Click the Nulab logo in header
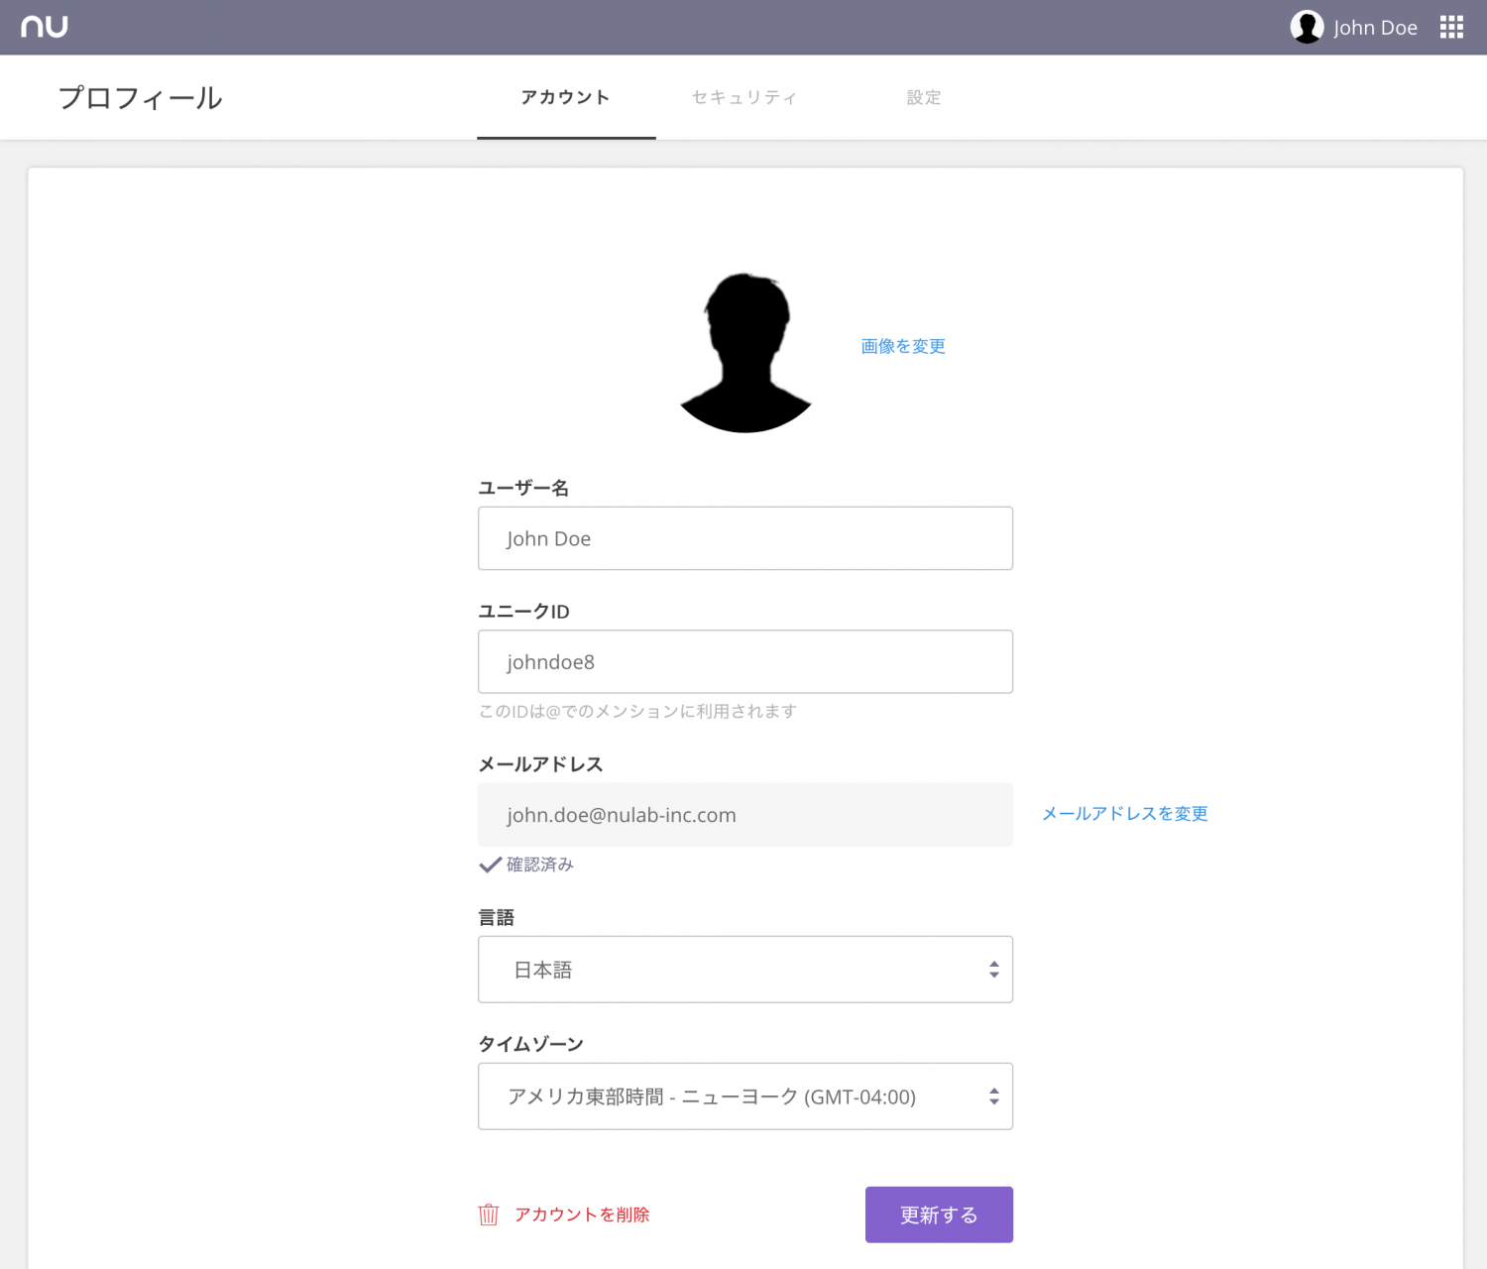 click(45, 27)
